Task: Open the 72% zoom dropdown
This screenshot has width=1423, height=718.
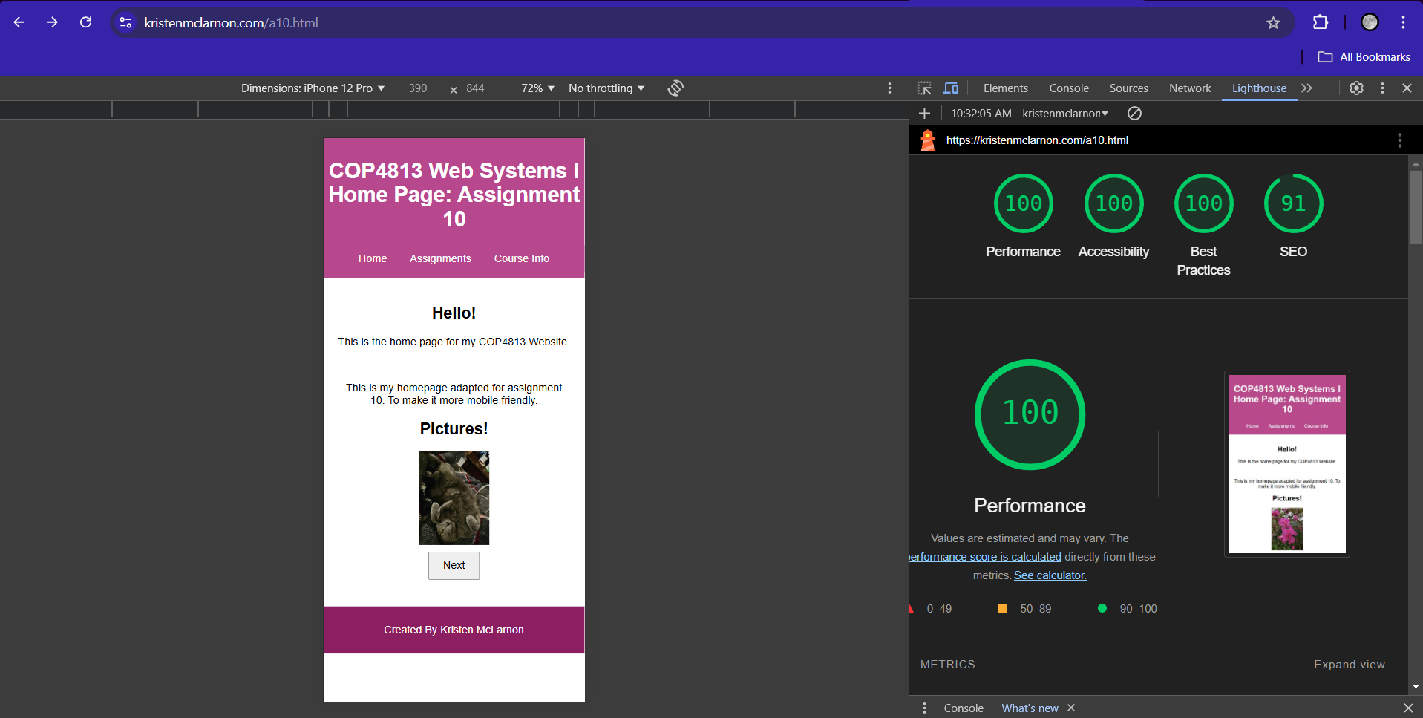Action: pyautogui.click(x=537, y=88)
